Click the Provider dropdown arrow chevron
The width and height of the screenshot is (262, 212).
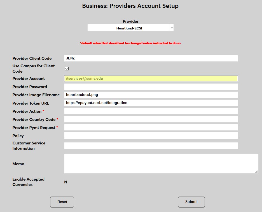click(x=172, y=28)
